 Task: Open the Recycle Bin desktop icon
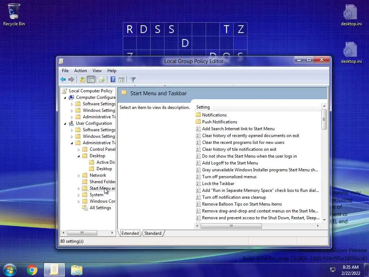tap(14, 14)
